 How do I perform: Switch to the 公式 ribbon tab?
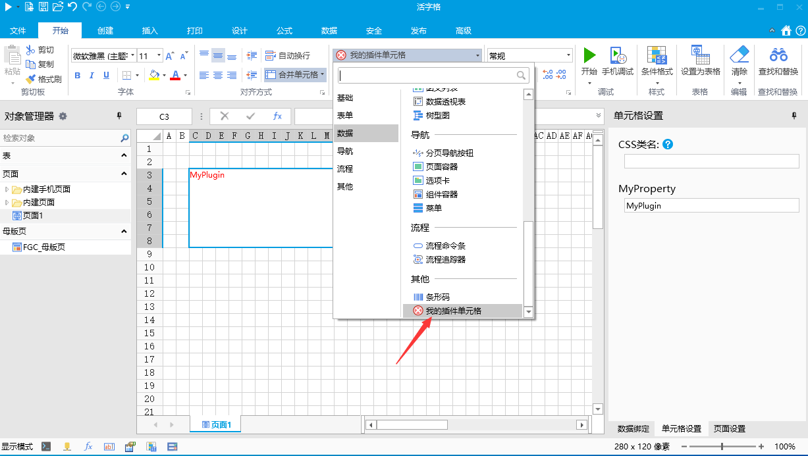pos(284,31)
